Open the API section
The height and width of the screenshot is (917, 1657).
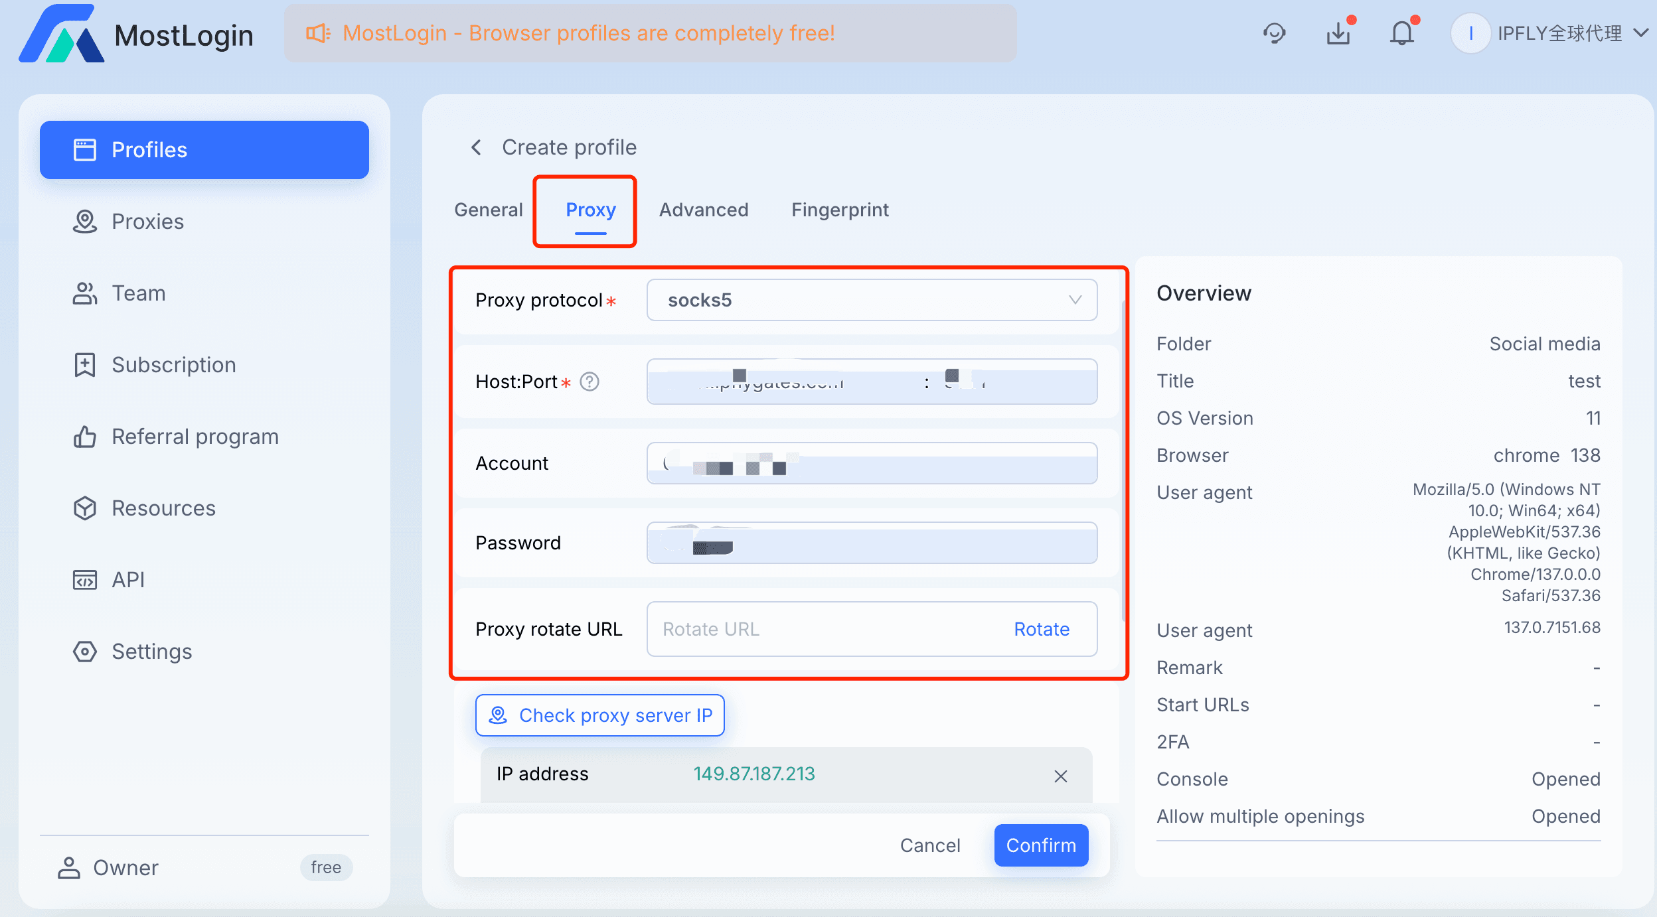(127, 580)
